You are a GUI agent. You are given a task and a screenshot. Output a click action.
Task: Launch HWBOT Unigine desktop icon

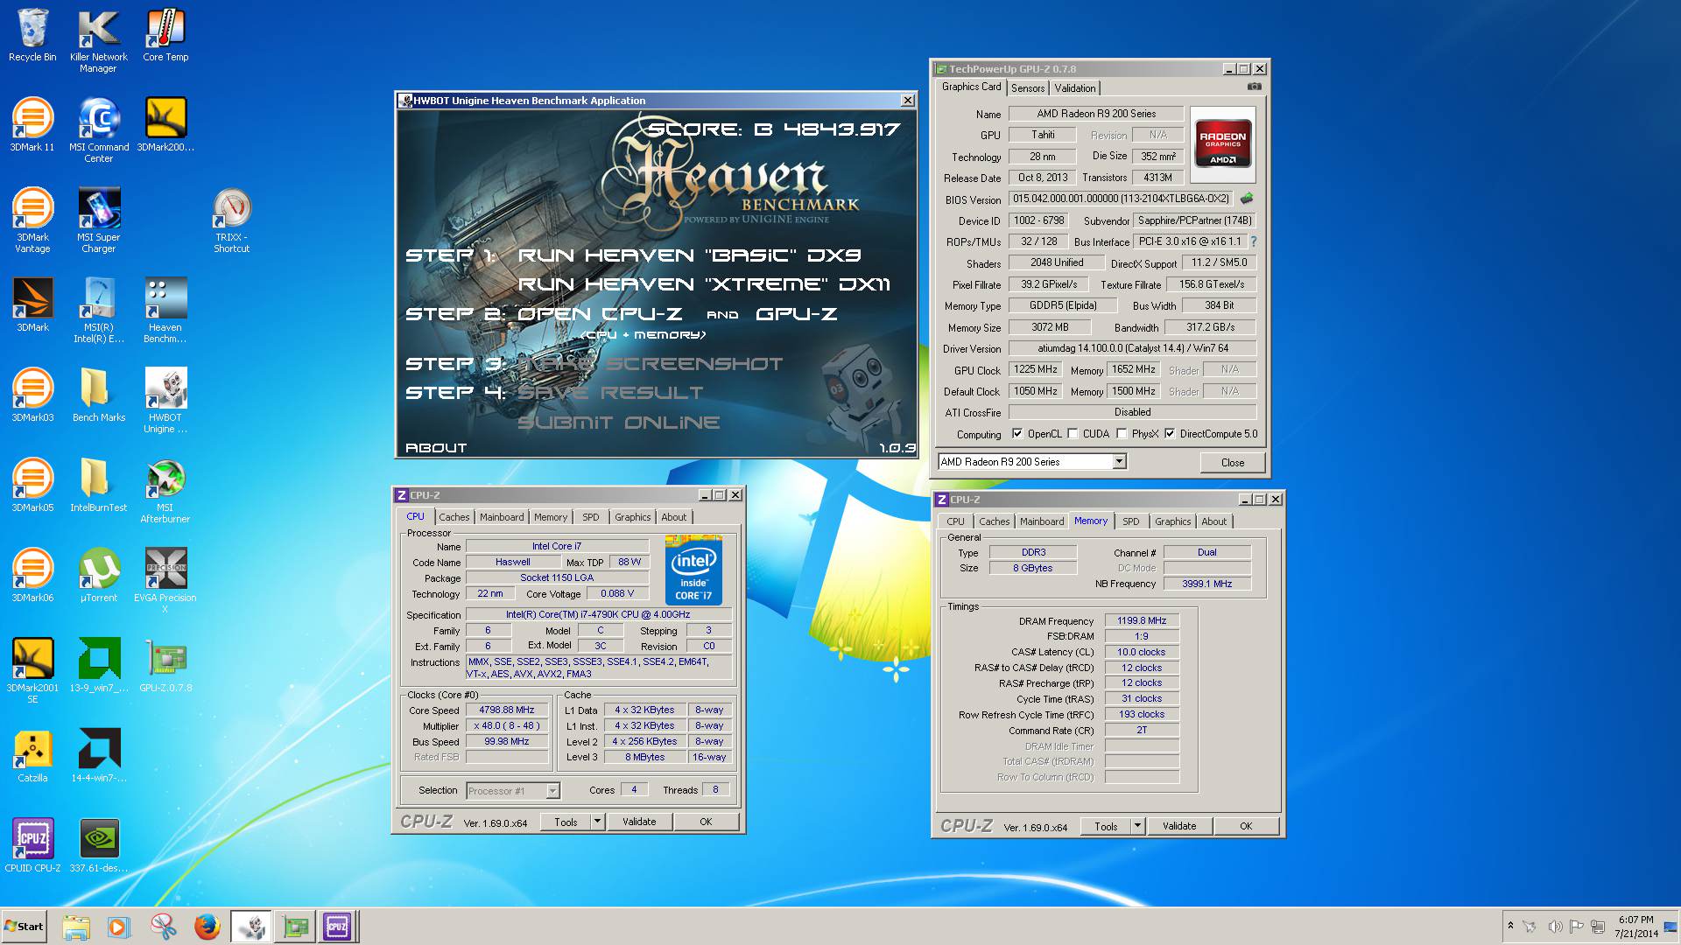165,401
